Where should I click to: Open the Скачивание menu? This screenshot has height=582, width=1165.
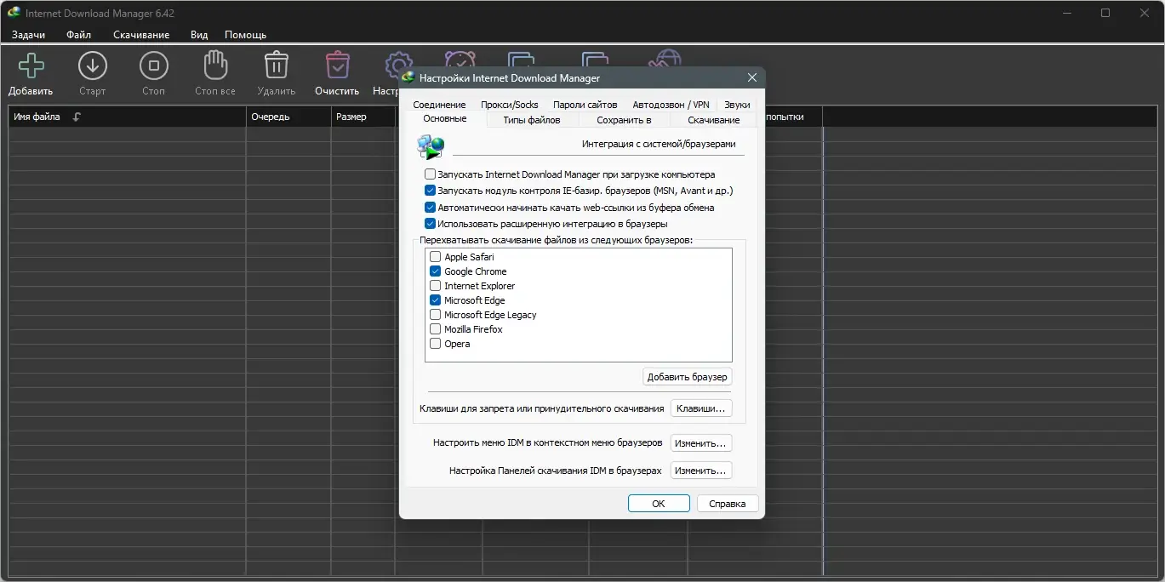(x=141, y=35)
